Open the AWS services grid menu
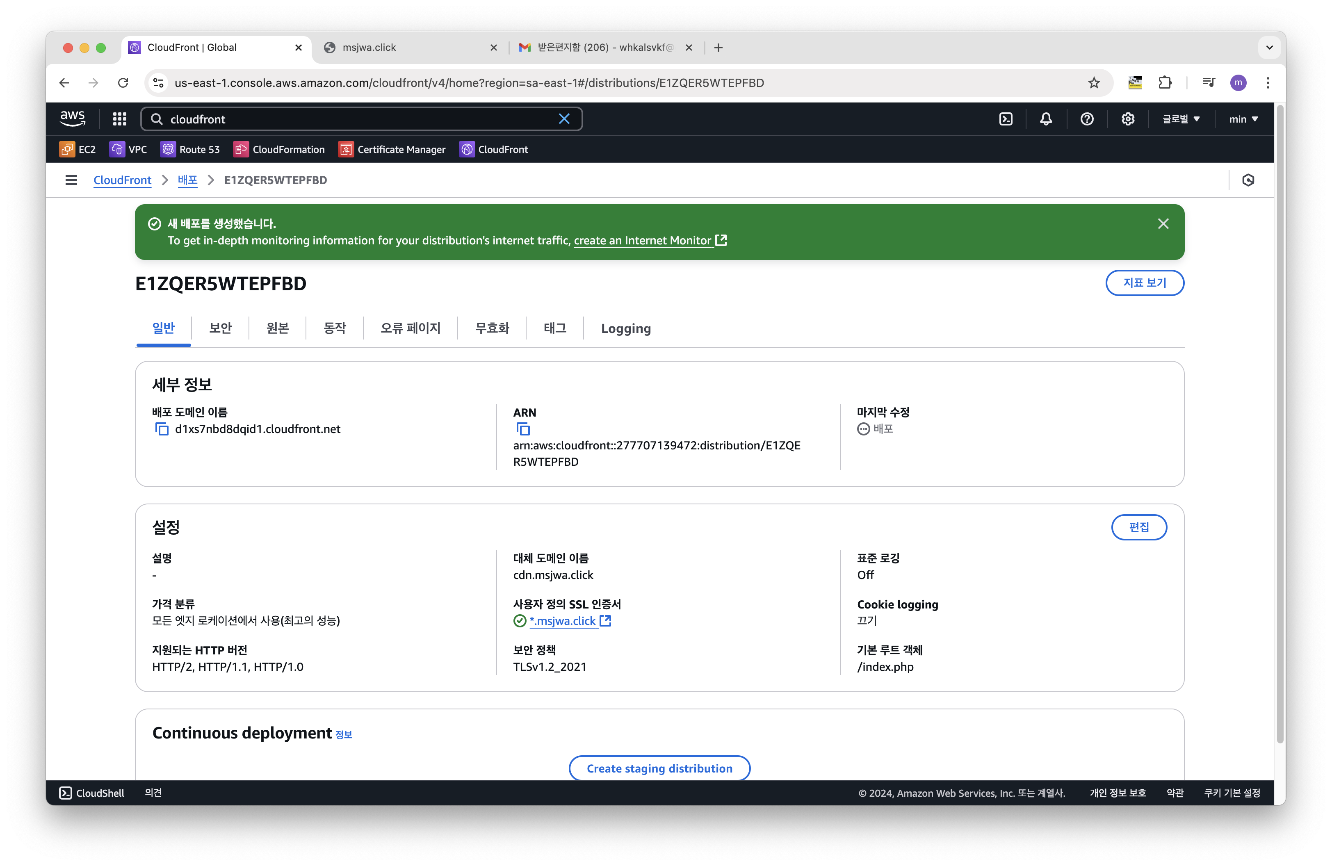 119,119
